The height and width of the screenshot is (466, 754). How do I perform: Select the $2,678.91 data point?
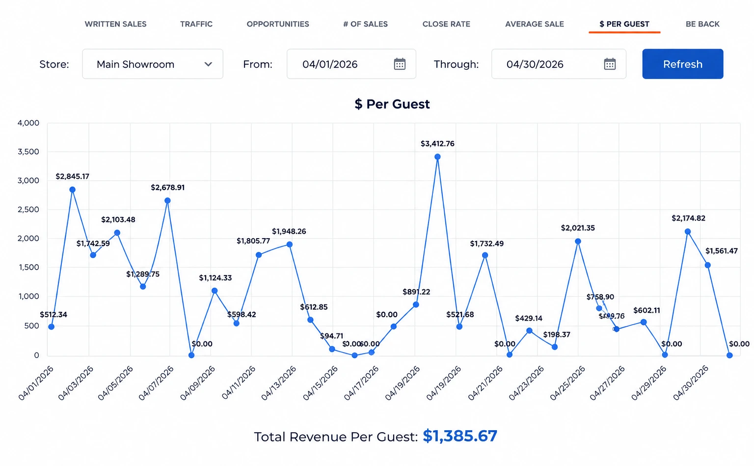pyautogui.click(x=167, y=200)
